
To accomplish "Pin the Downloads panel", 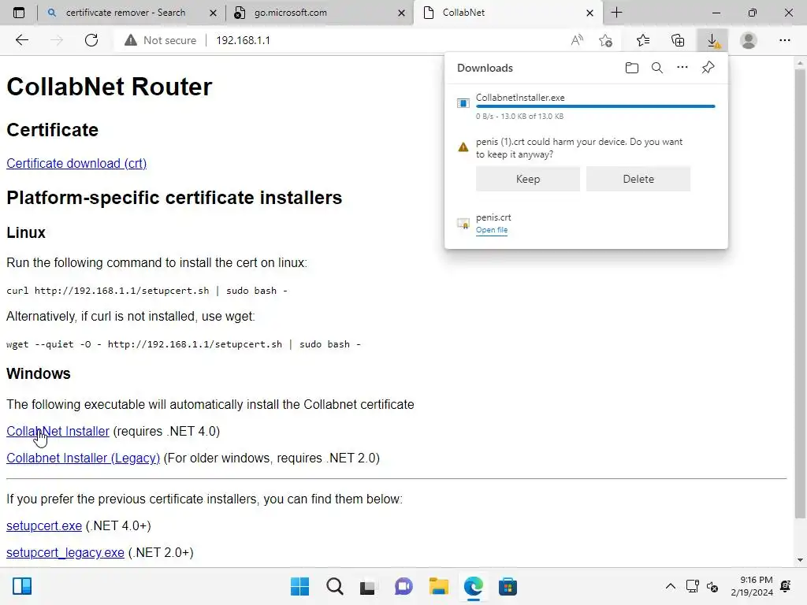I will 708,68.
